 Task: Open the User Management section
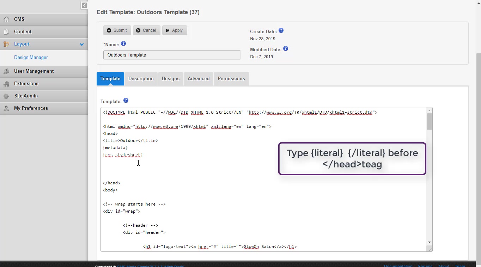(x=34, y=71)
